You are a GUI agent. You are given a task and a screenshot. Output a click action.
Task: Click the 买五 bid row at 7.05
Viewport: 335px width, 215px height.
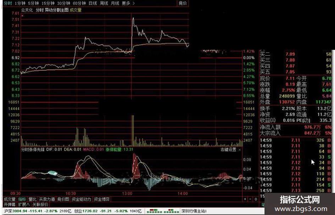point(296,72)
